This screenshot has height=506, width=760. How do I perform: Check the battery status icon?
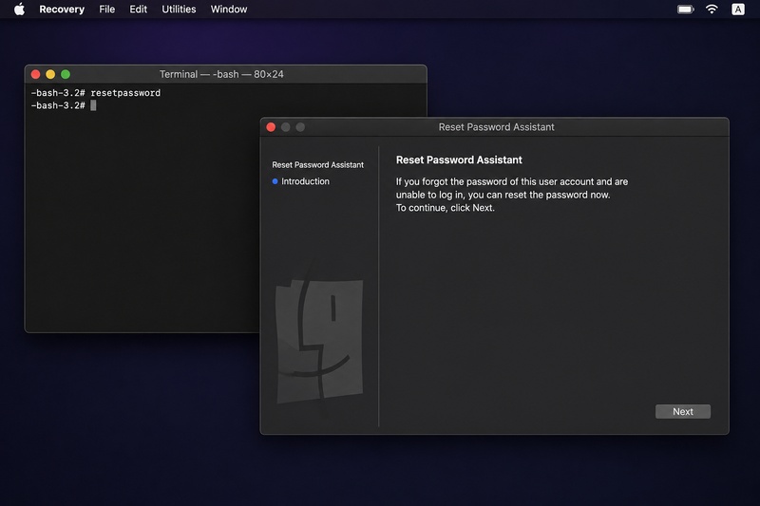click(685, 9)
